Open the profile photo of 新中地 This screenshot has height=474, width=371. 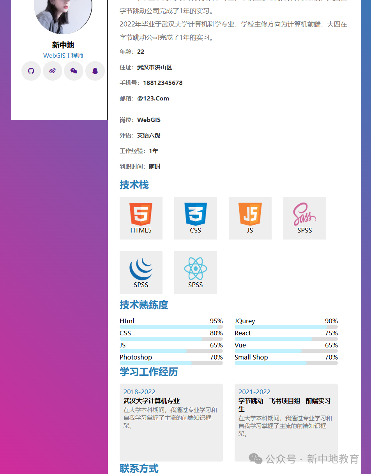[63, 16]
